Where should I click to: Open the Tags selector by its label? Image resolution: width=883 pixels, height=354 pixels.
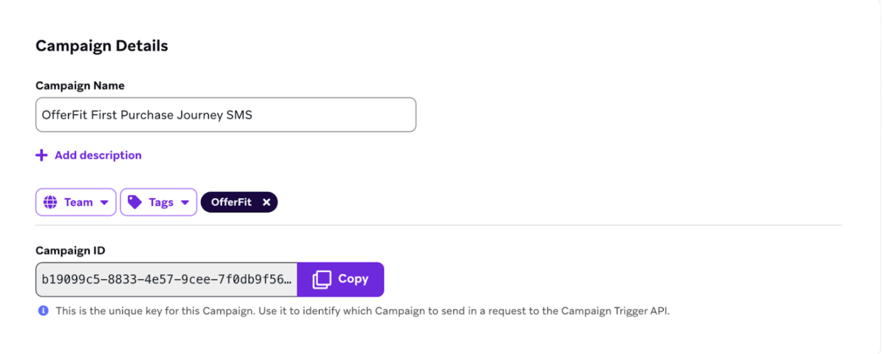tap(161, 202)
